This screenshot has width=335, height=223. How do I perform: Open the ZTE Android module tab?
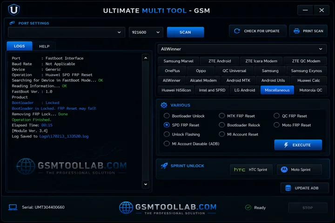[x=220, y=61]
